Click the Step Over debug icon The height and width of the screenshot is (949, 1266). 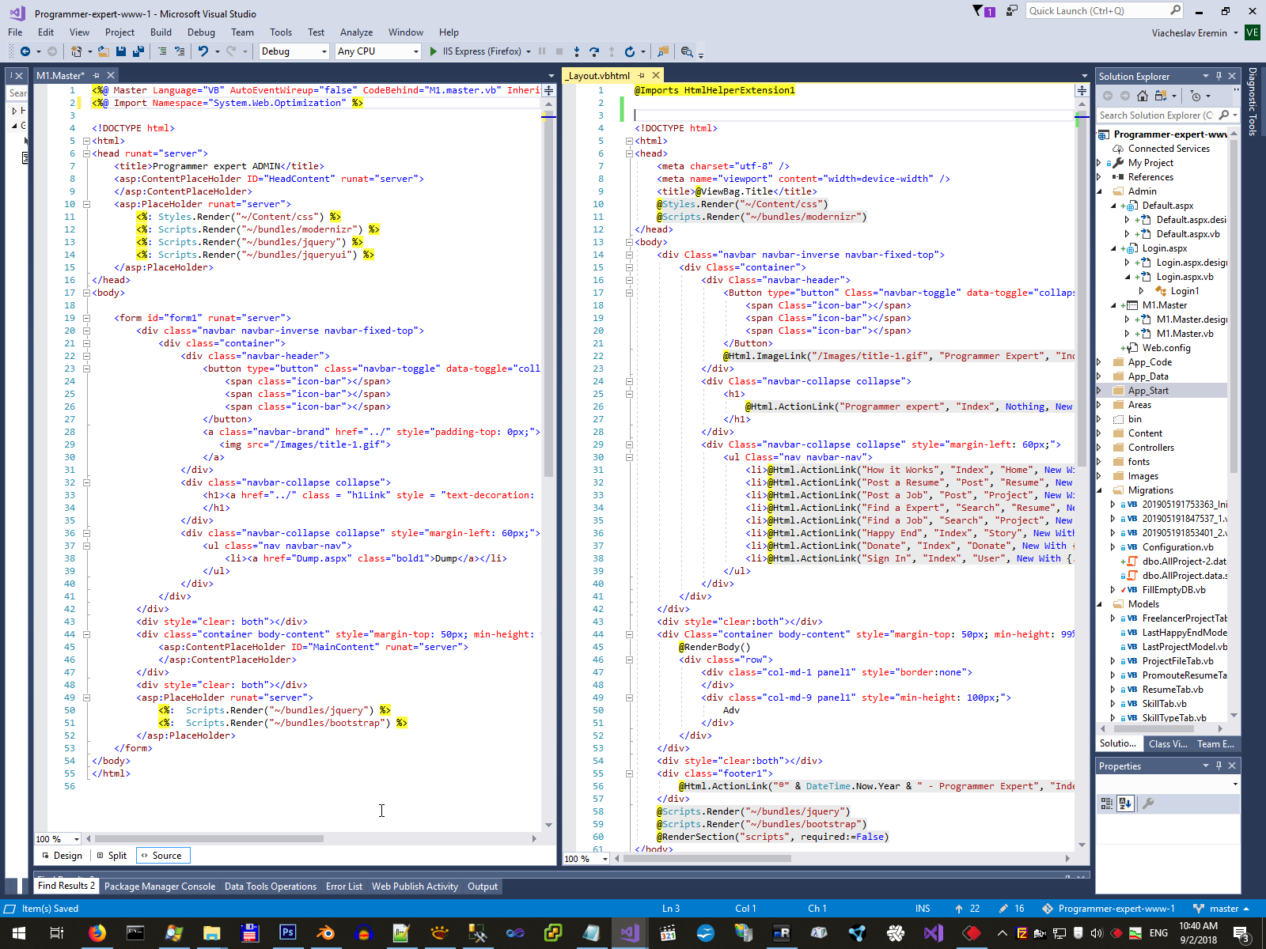pos(594,51)
